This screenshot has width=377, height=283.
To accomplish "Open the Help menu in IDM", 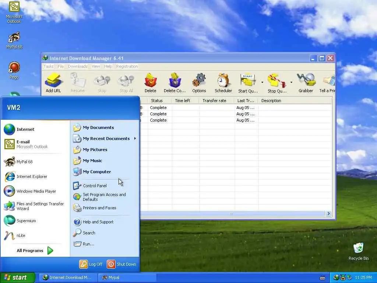I will coord(108,66).
